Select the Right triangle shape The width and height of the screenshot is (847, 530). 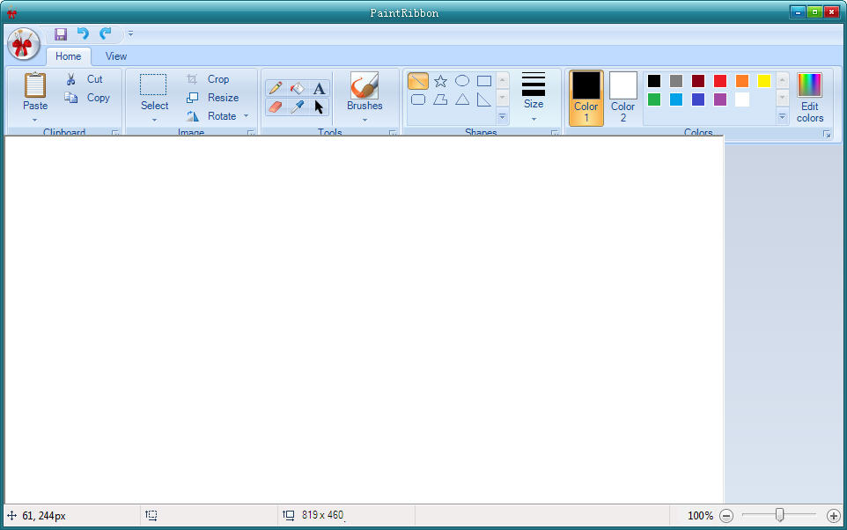point(484,99)
